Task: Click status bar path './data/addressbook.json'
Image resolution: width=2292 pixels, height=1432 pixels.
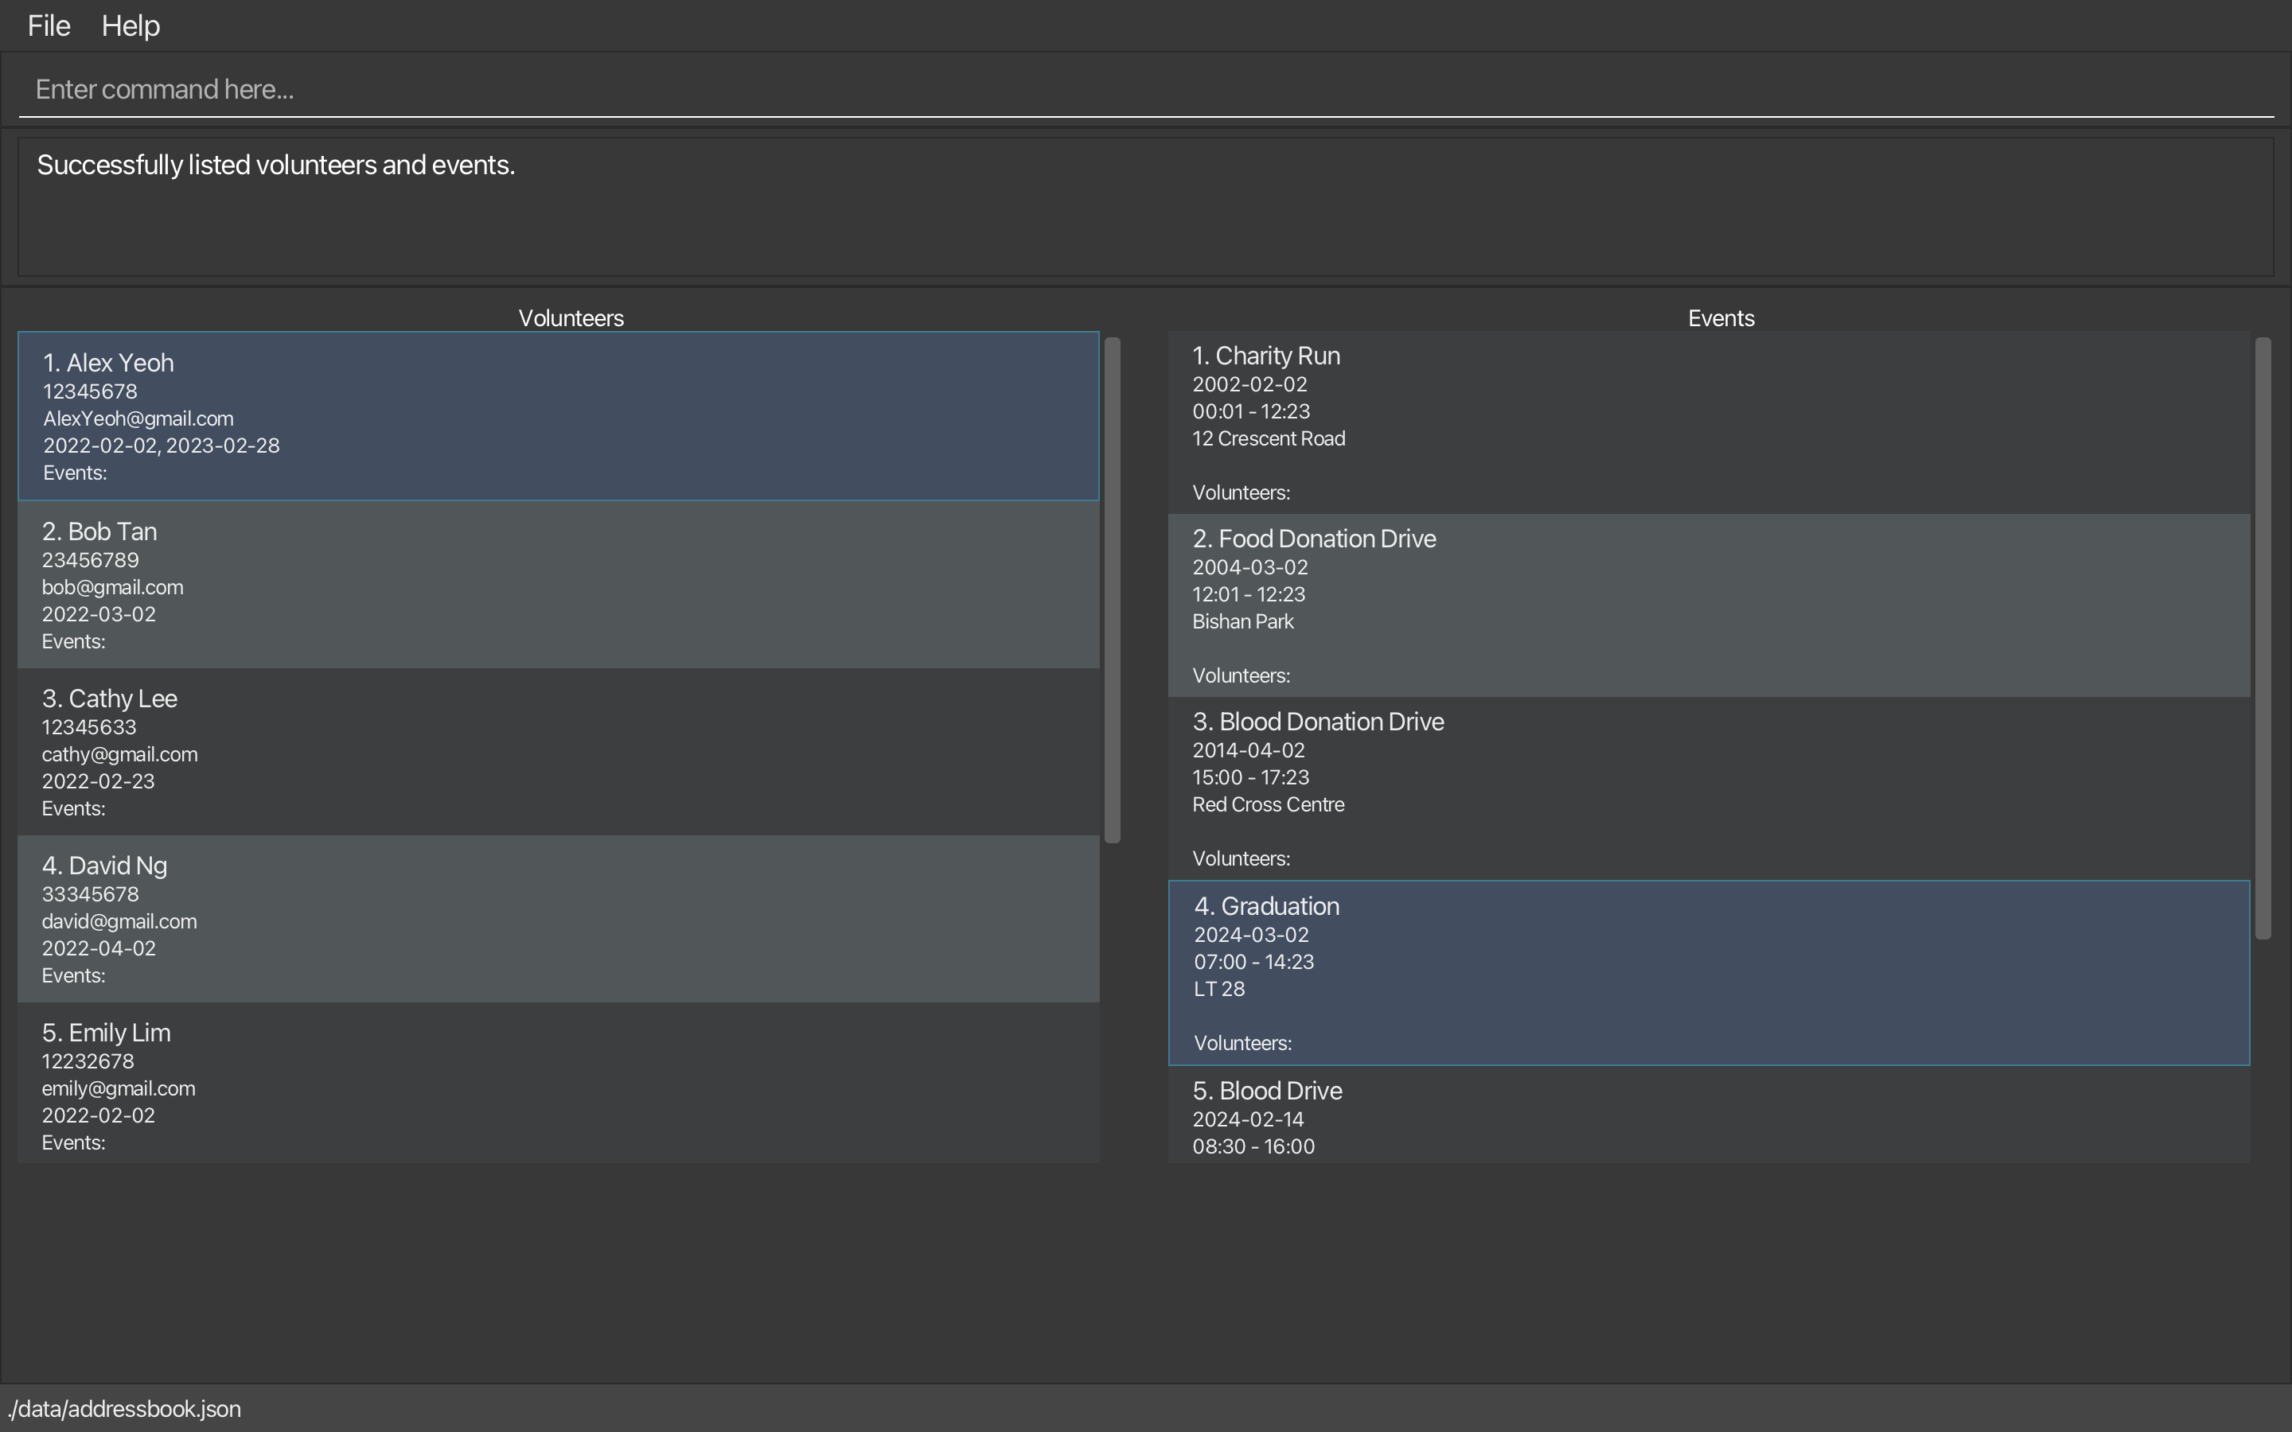Action: [124, 1408]
